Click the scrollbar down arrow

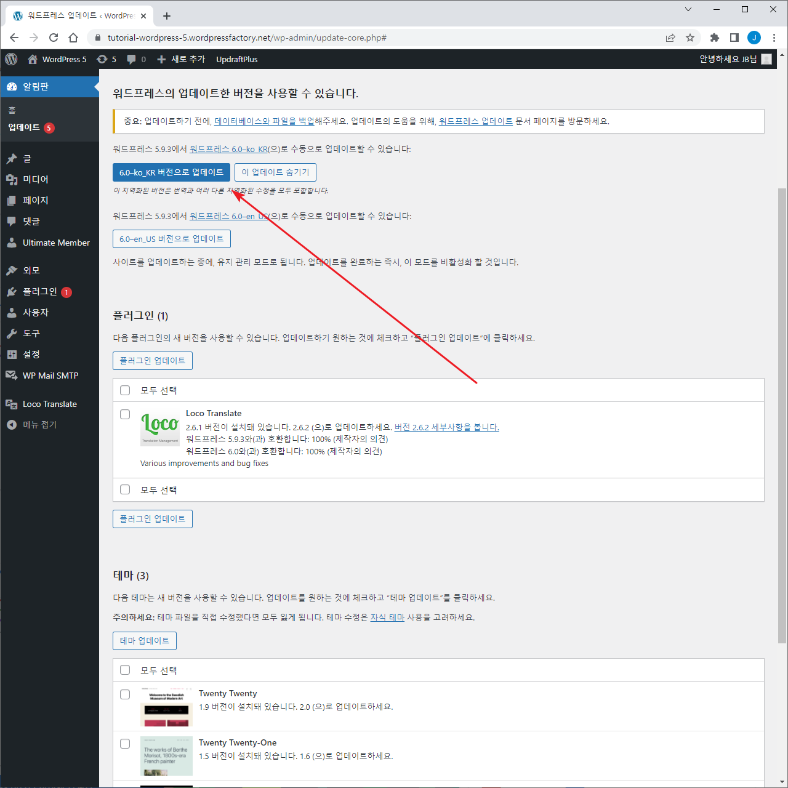tap(782, 782)
